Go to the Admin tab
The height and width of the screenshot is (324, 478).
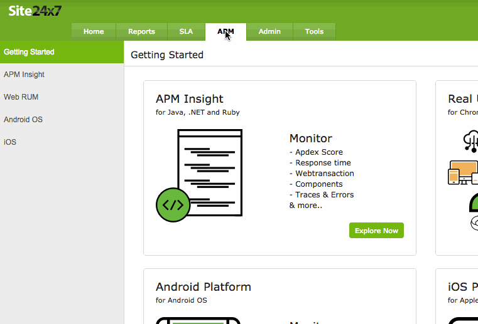click(269, 31)
